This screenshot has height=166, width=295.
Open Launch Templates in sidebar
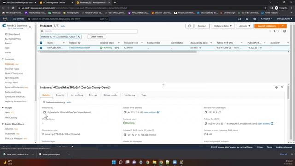tap(14, 73)
